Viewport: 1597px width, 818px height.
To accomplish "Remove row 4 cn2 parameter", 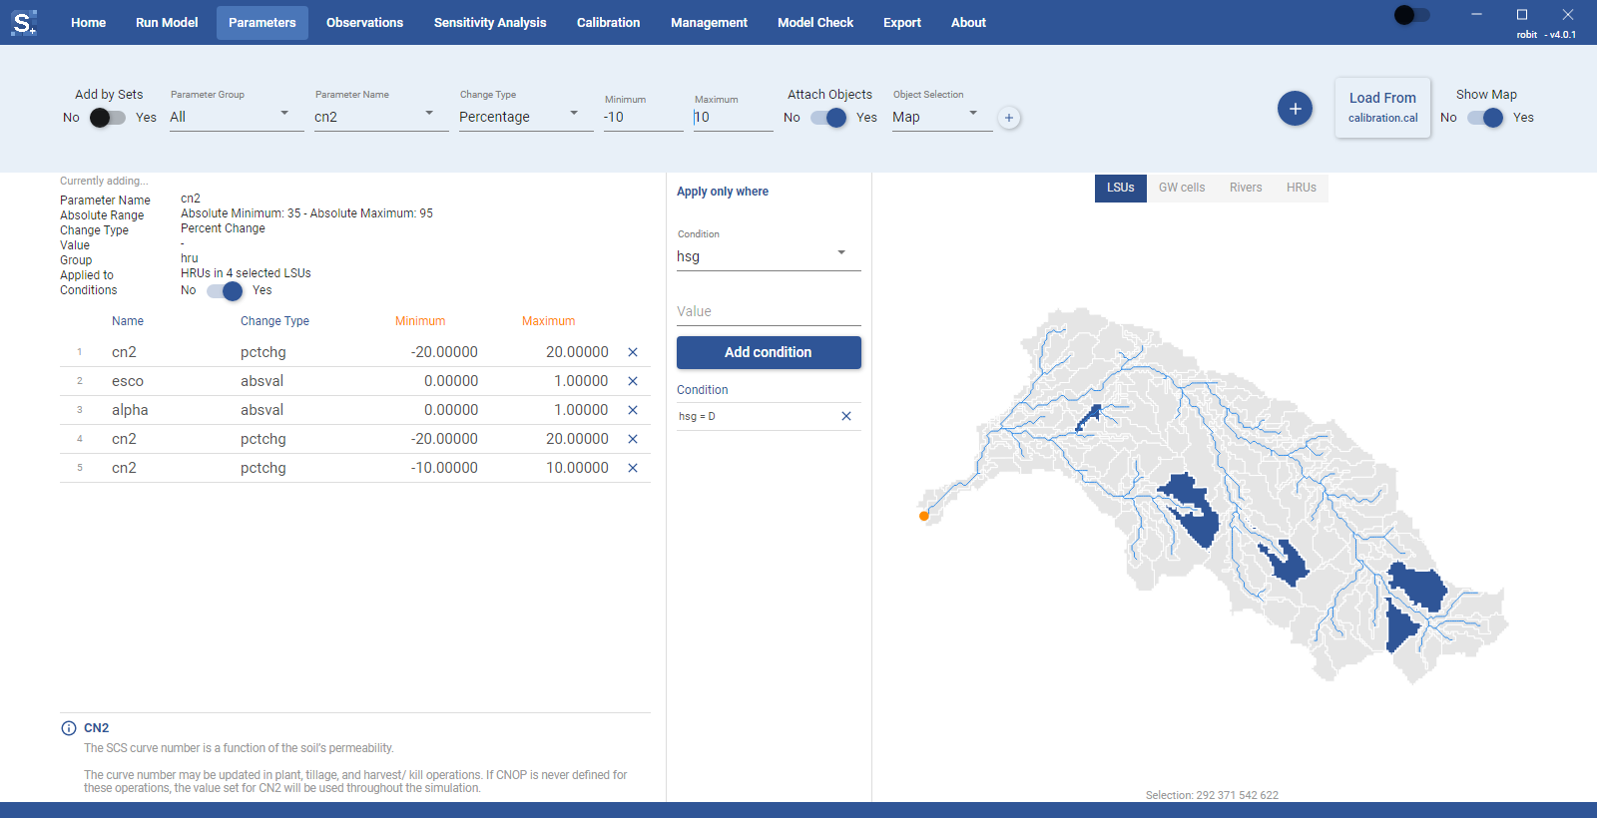I will [x=633, y=439].
